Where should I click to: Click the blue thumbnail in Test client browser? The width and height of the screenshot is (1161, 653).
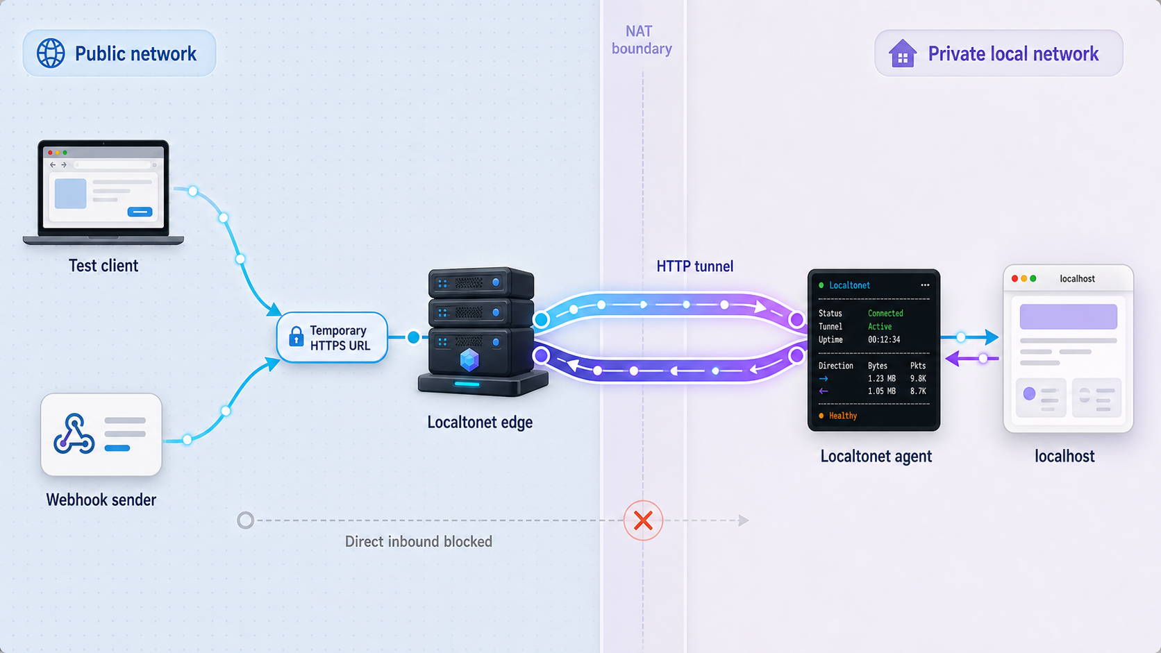tap(70, 193)
